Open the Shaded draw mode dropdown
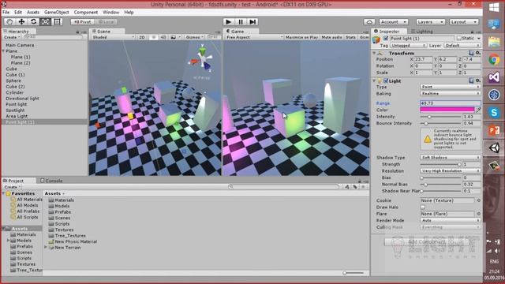 click(x=113, y=37)
